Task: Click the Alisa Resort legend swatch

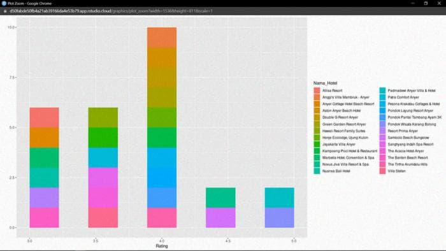Action: click(317, 90)
